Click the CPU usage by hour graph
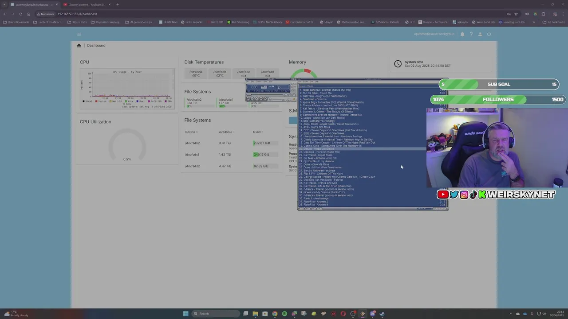This screenshot has height=319, width=568. coord(127,89)
